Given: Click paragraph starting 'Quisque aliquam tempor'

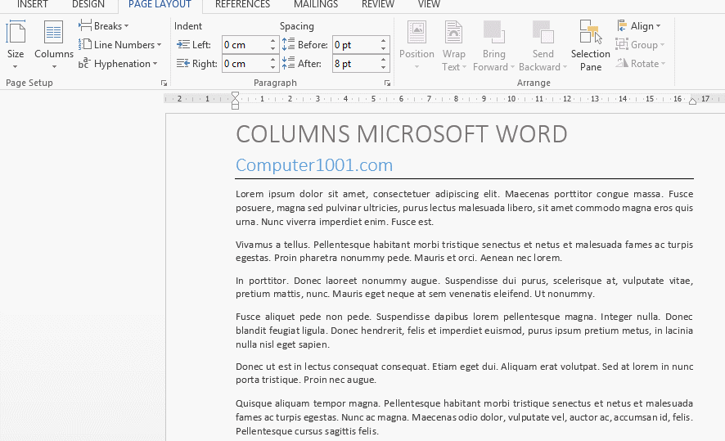Looking at the screenshot, I should point(464,417).
